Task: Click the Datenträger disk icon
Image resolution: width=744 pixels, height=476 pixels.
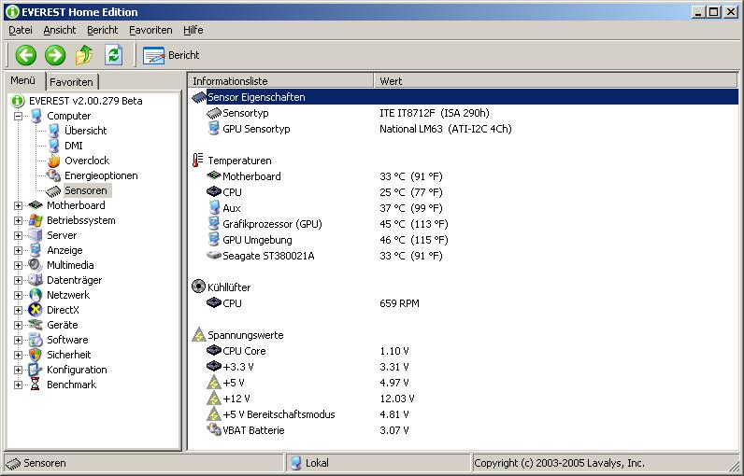Action: 36,280
